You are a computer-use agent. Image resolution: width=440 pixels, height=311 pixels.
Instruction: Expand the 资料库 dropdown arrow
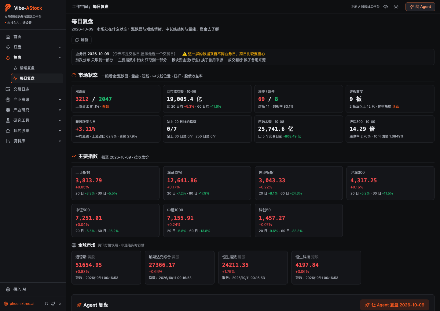point(60,141)
